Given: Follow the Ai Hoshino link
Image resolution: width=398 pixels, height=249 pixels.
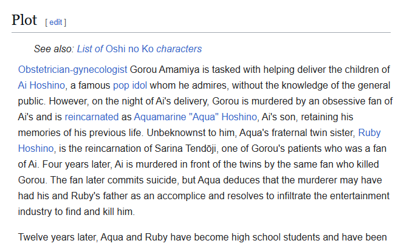Looking at the screenshot, I should (42, 85).
